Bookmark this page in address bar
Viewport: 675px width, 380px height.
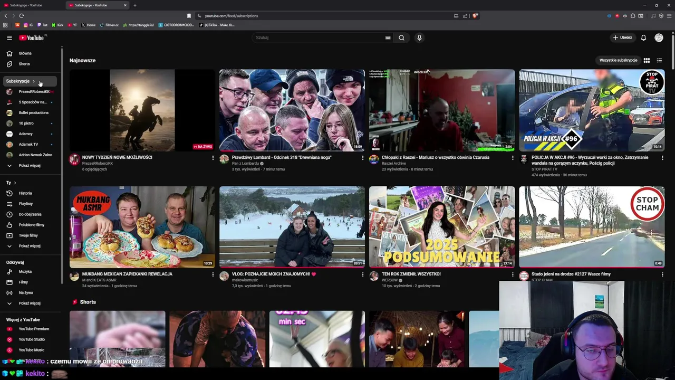[x=189, y=16]
